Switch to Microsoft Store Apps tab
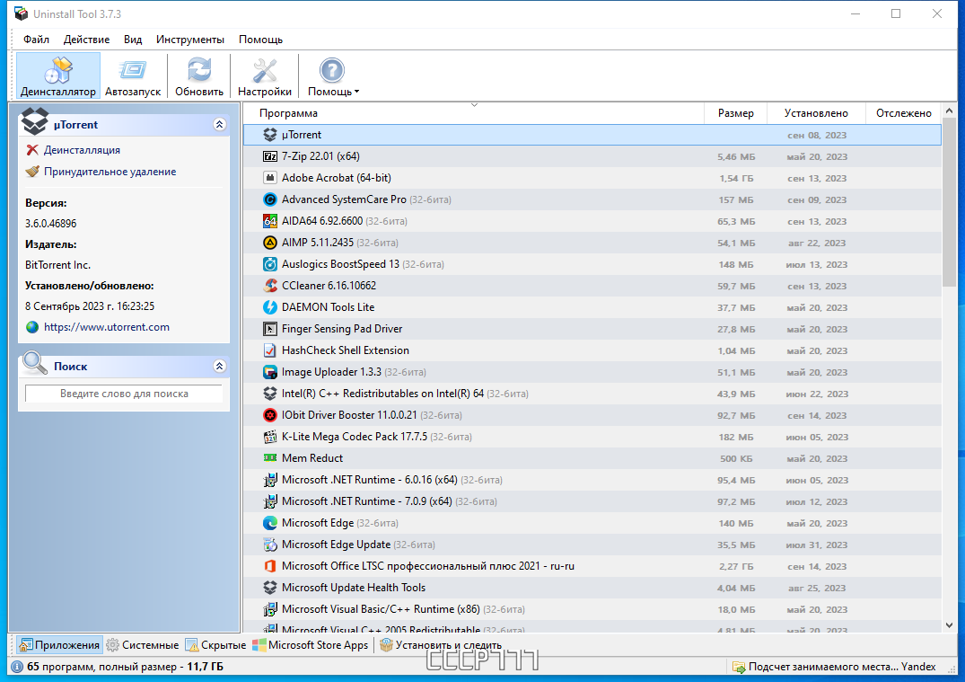The height and width of the screenshot is (682, 965). click(x=311, y=645)
